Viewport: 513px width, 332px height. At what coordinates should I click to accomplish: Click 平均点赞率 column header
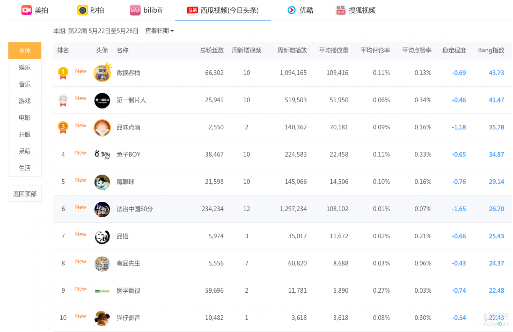[x=417, y=50]
